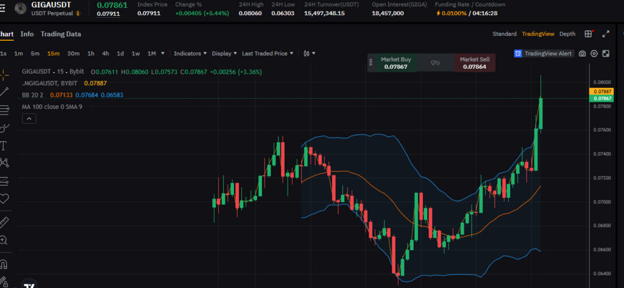Expand more timeframes arrow after 1M
Screen dimensions: 624x288
[163, 54]
